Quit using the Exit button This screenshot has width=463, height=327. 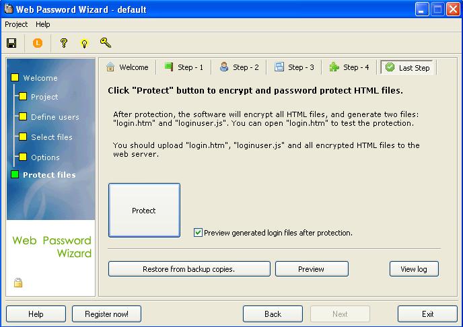(x=427, y=314)
